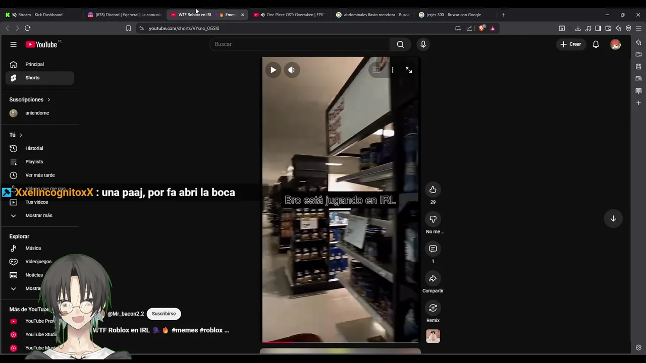This screenshot has height=363, width=646.
Task: Switch to the Discord #general tab
Action: (125, 15)
